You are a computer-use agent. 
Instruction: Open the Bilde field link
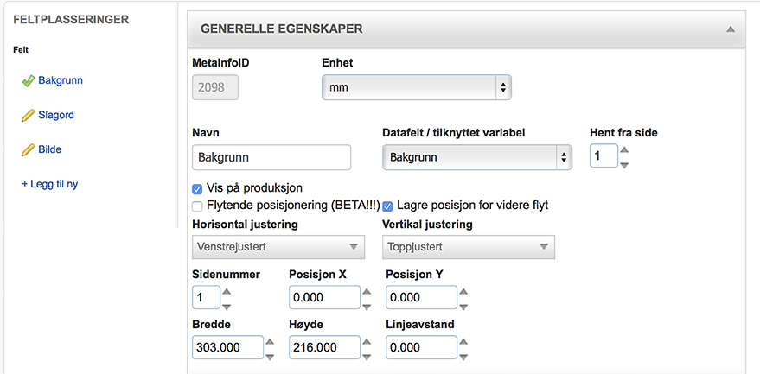click(50, 149)
